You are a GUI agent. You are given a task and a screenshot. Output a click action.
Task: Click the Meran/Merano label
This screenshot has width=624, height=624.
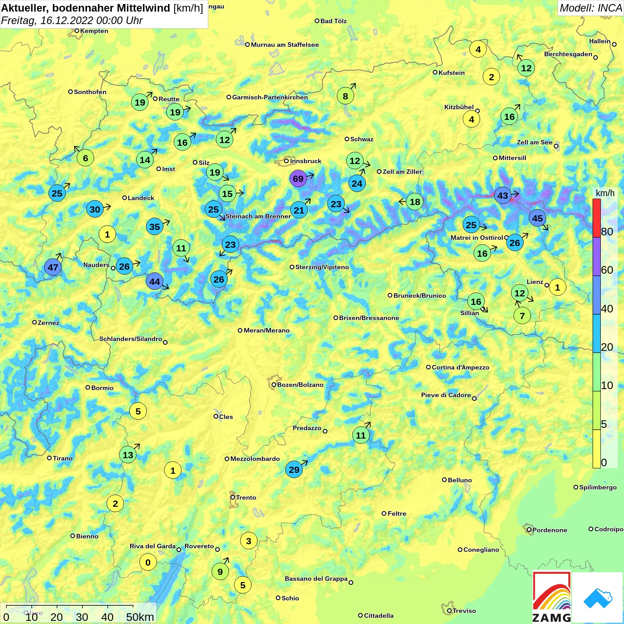point(267,330)
